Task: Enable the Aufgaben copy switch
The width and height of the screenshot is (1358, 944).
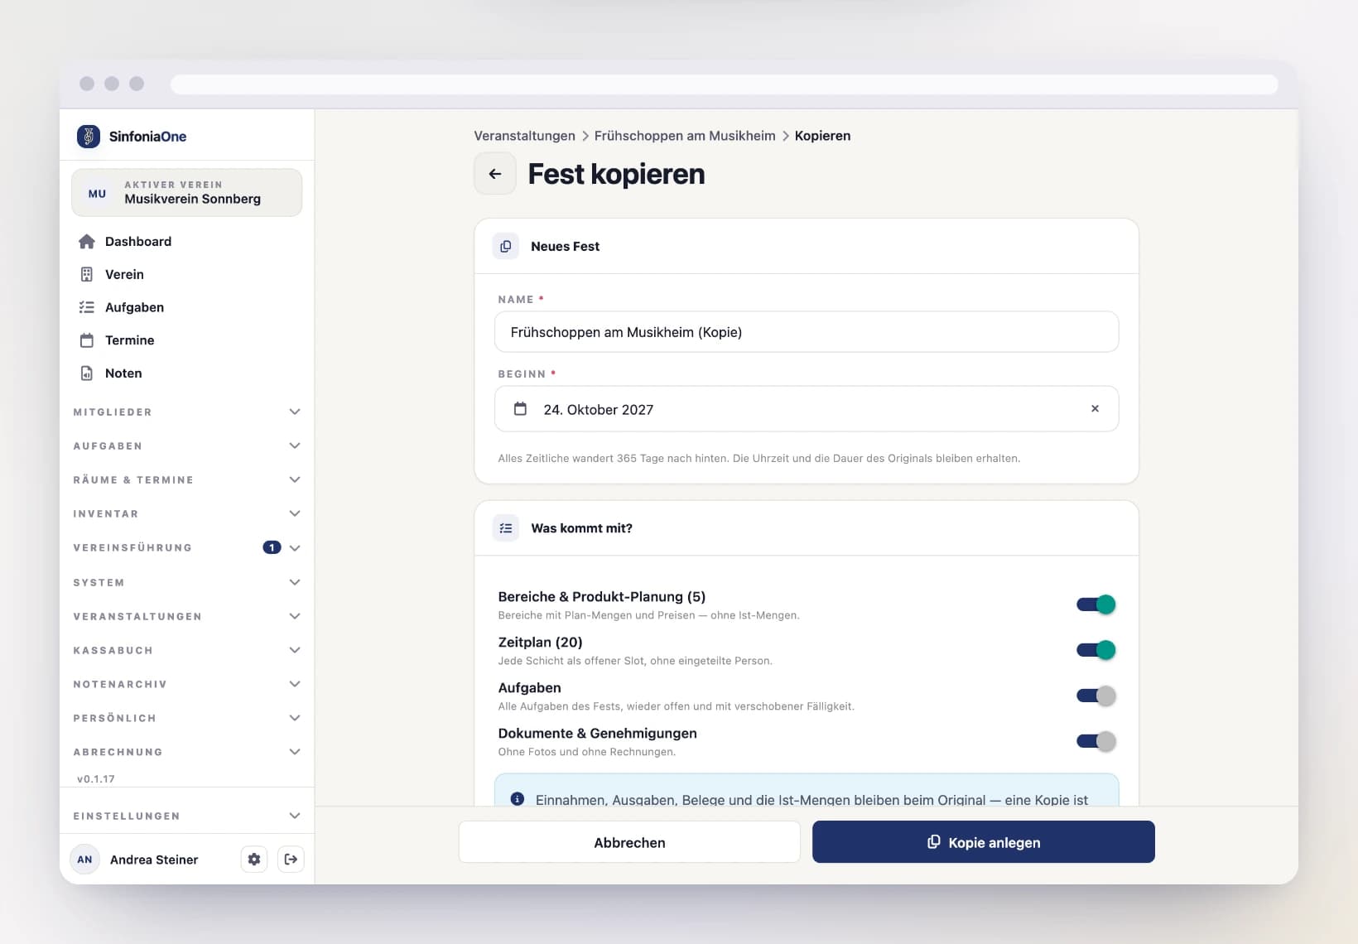Action: 1096,696
